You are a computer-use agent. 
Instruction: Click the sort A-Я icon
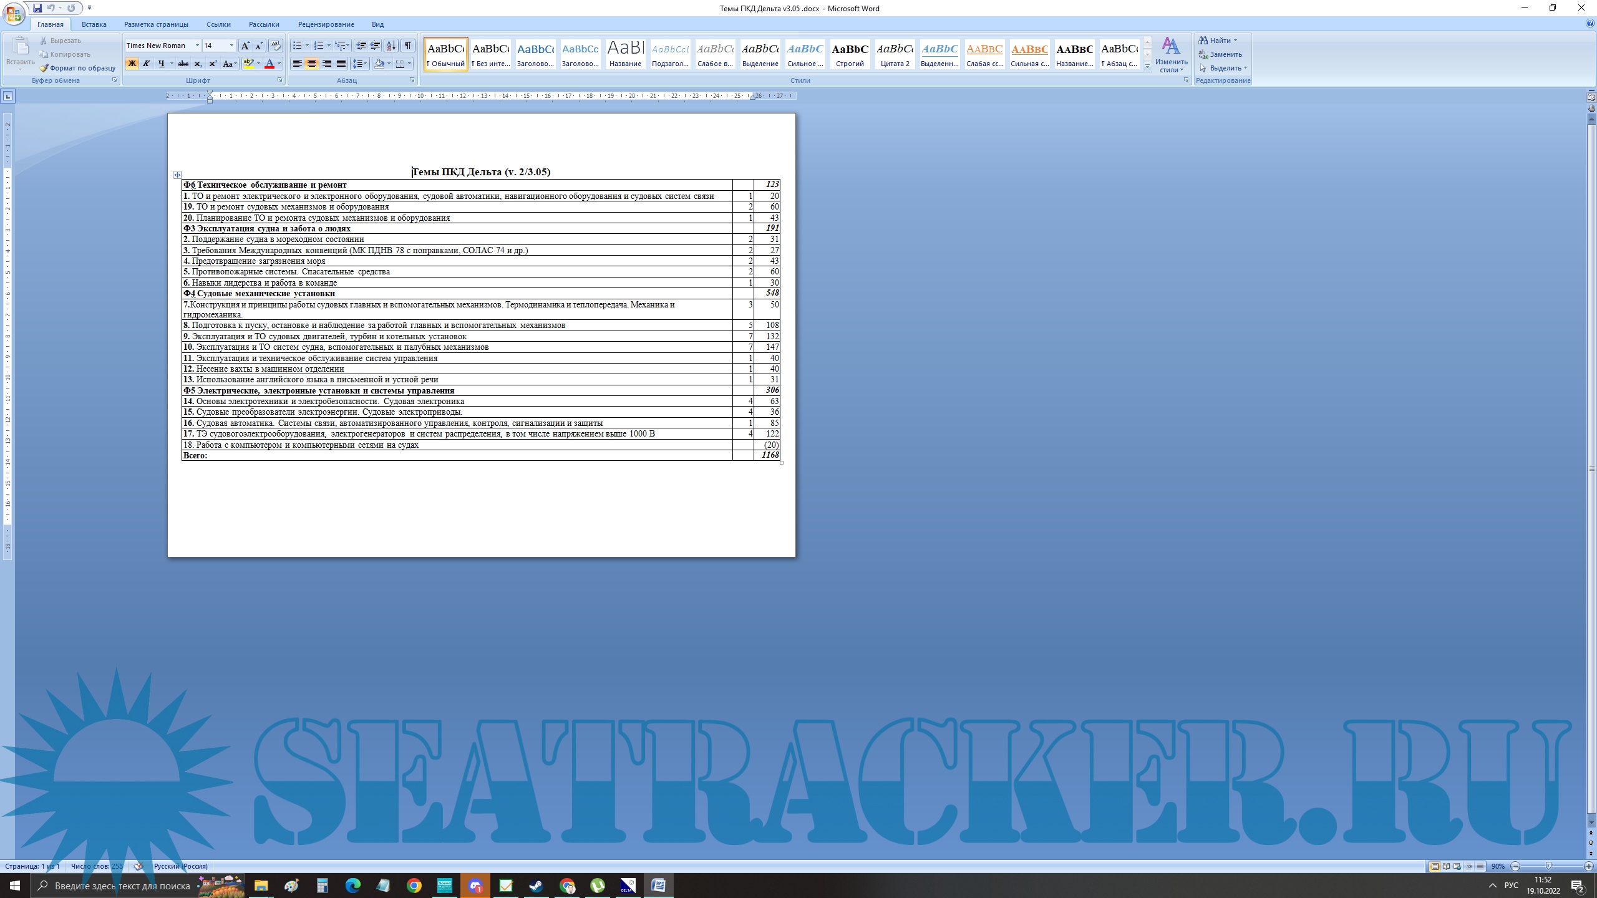point(391,46)
